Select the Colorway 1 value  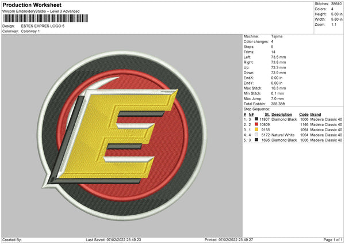point(30,31)
